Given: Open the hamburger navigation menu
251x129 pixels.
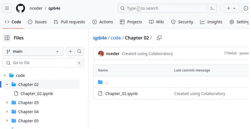Looking at the screenshot, I should tap(7, 8).
